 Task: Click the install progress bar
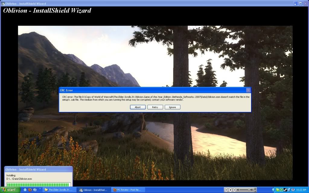tap(38, 185)
